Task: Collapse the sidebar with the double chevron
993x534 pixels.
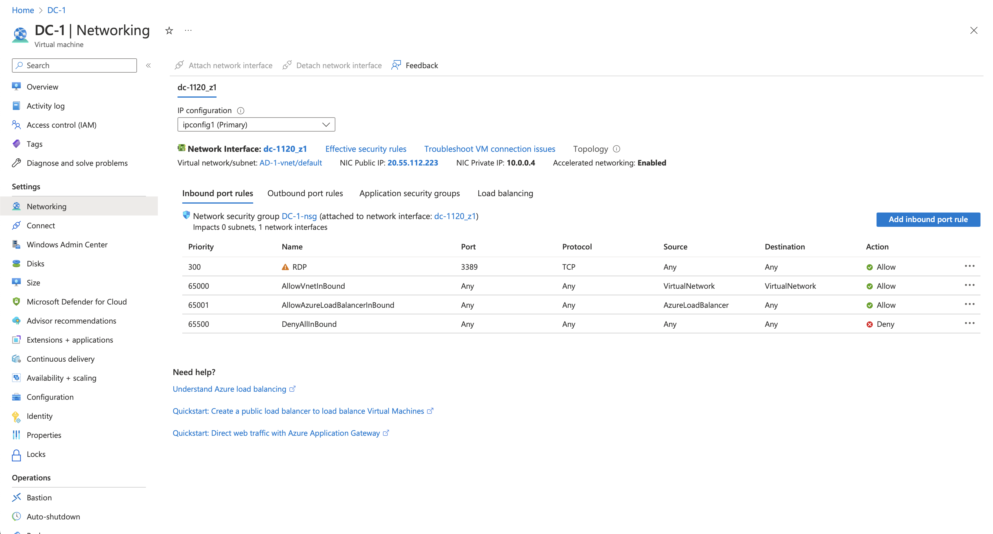Action: [x=148, y=65]
